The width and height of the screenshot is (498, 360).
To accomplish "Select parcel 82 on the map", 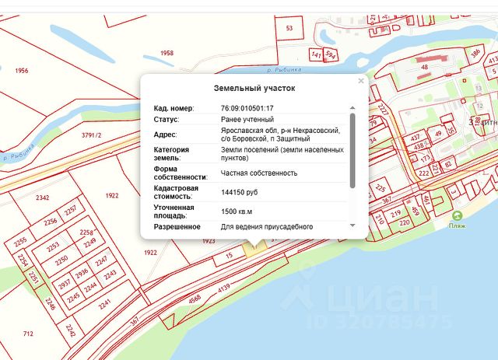I will pyautogui.click(x=448, y=164).
